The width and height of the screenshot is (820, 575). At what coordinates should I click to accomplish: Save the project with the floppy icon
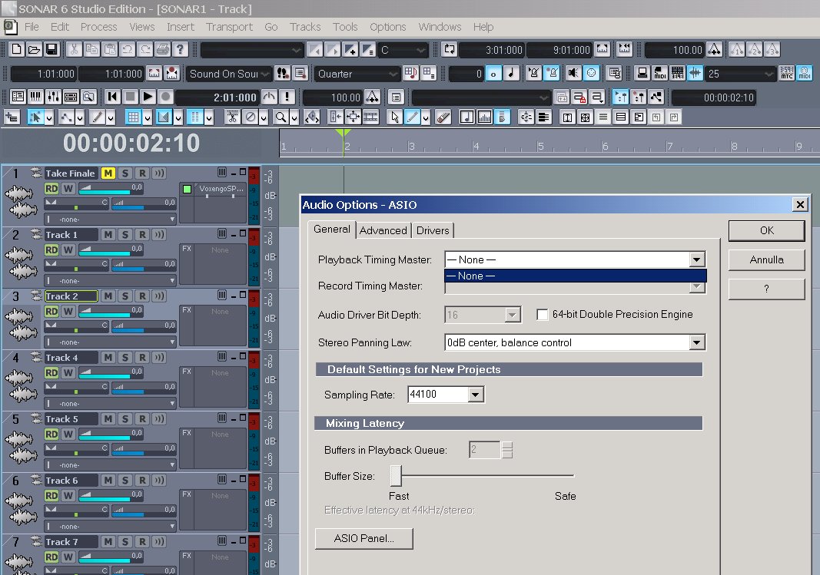click(x=51, y=50)
